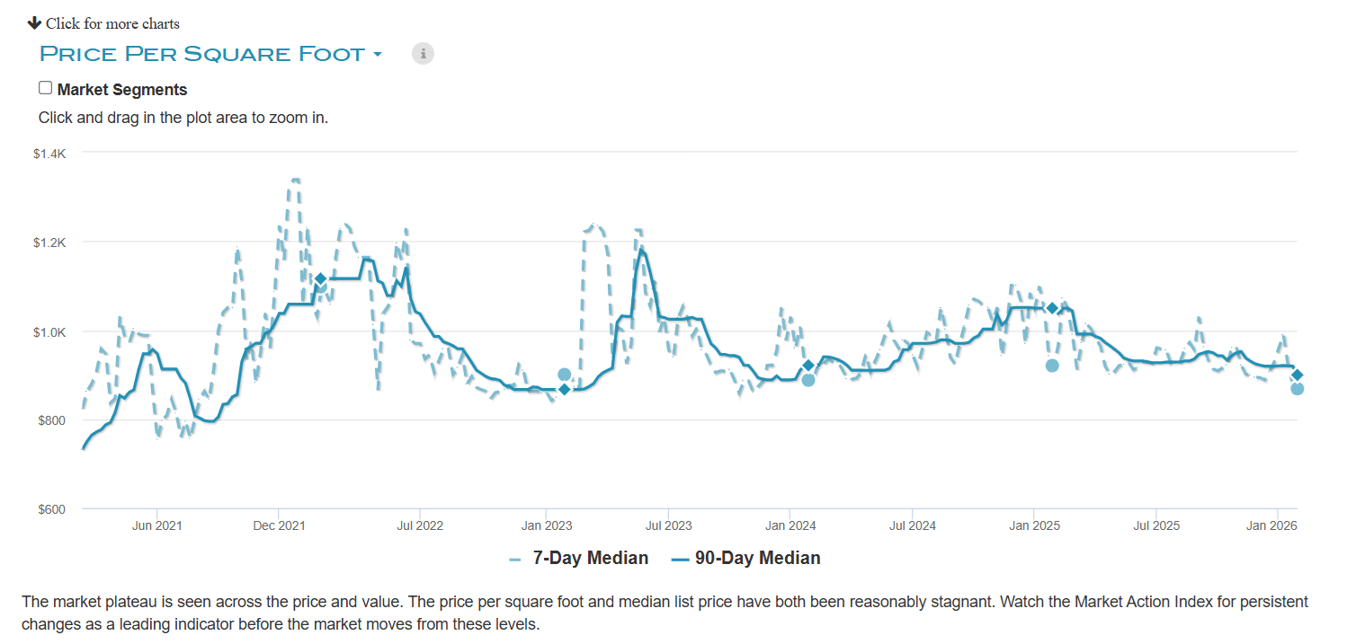1347x644 pixels.
Task: Click the Market Segments label
Action: click(122, 90)
